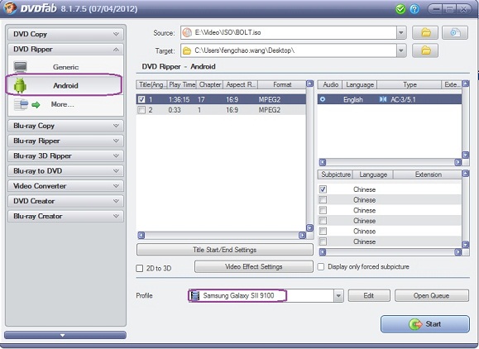Open the Source path dropdown
Screen dimensions: 479x349
pos(401,32)
